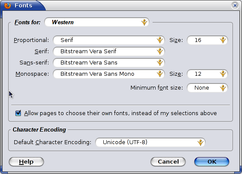Image resolution: width=242 pixels, height=174 pixels.
Task: Open the Western language group dropdown
Action: tap(97, 22)
